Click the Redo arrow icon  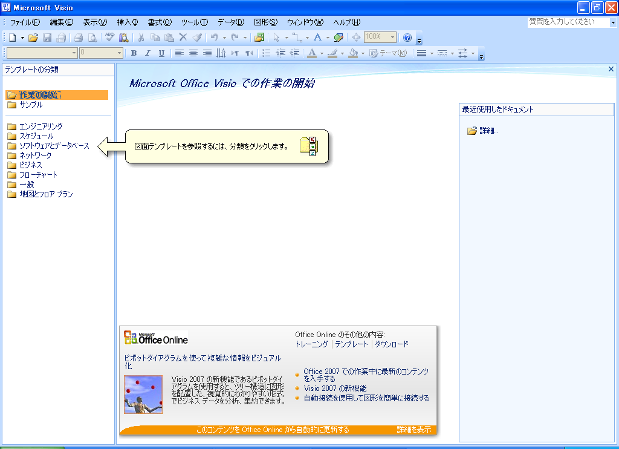[x=235, y=38]
